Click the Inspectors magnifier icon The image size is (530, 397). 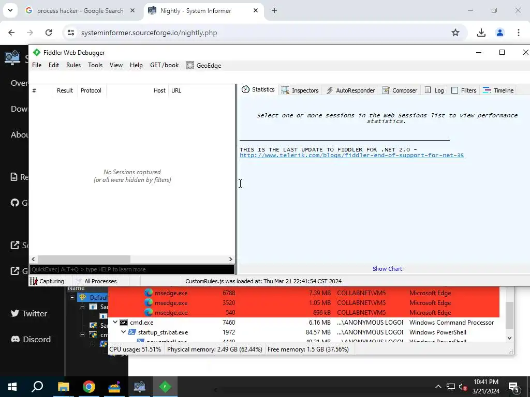(285, 90)
